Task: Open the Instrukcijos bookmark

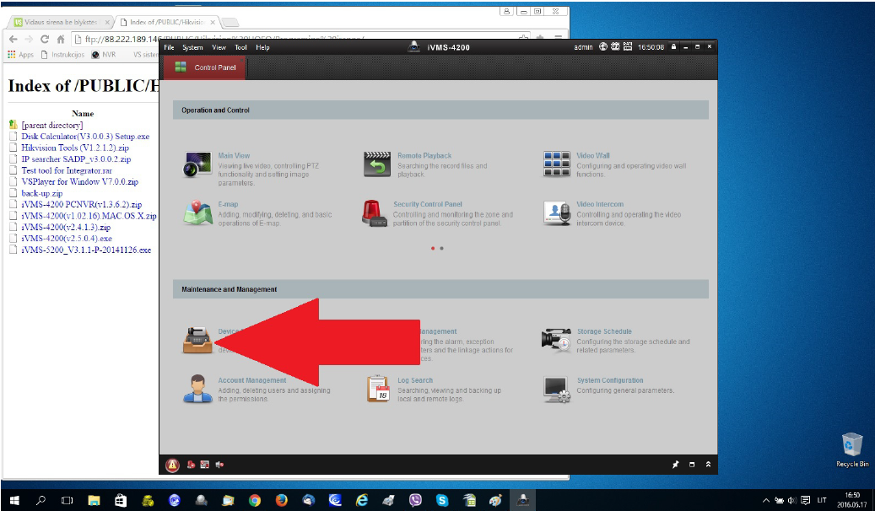Action: point(62,55)
